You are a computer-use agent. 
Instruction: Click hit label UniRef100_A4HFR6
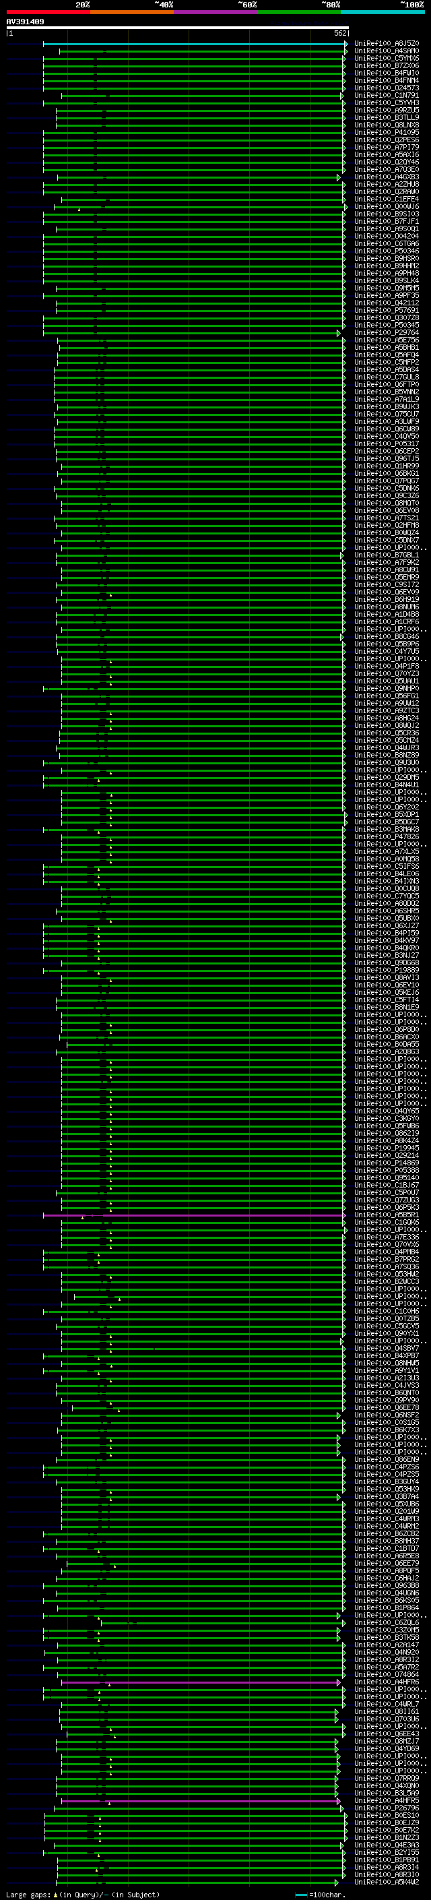pyautogui.click(x=387, y=1682)
